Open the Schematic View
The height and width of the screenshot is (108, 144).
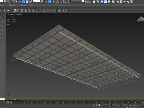(109, 1)
